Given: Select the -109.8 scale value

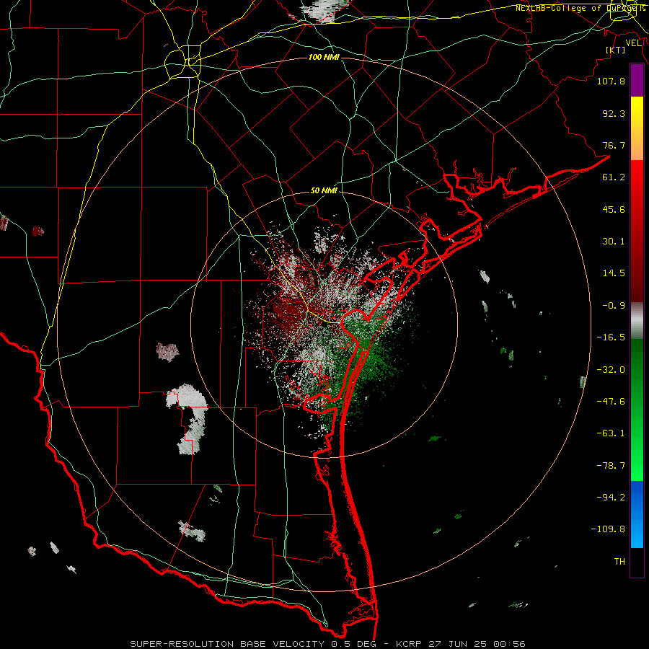Looking at the screenshot, I should coord(608,529).
